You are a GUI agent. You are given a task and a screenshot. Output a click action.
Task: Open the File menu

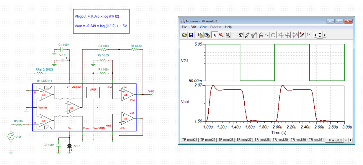[184, 27]
